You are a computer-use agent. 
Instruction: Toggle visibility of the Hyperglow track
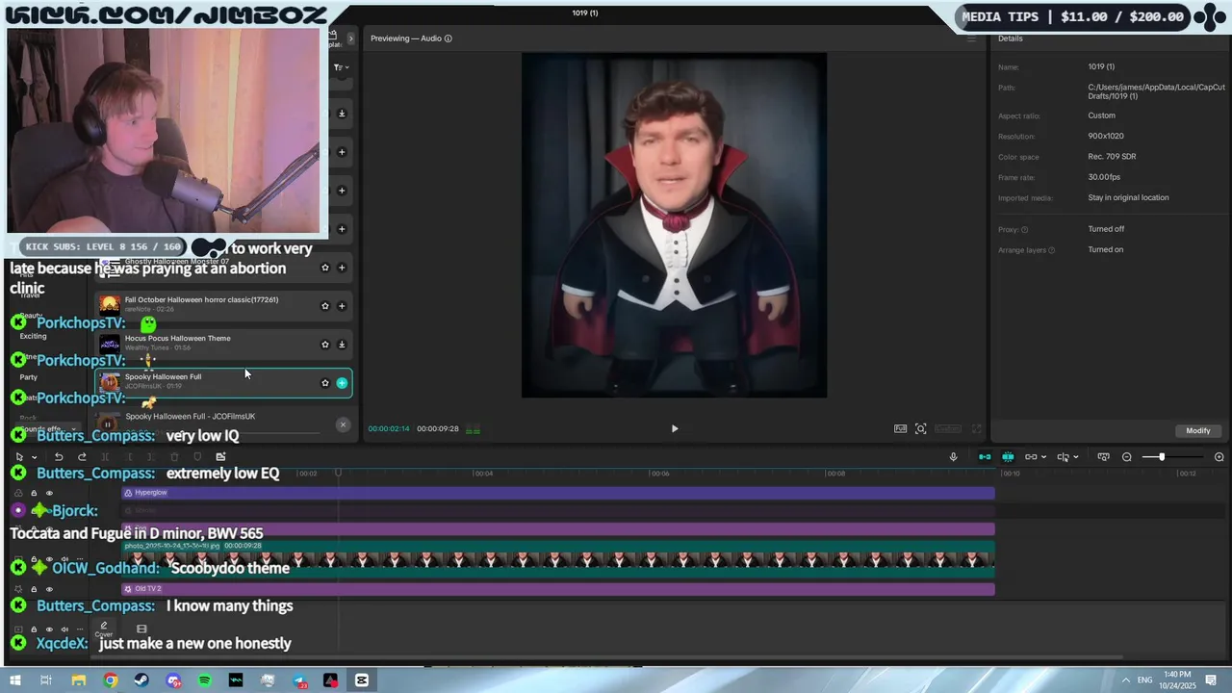[x=49, y=493]
